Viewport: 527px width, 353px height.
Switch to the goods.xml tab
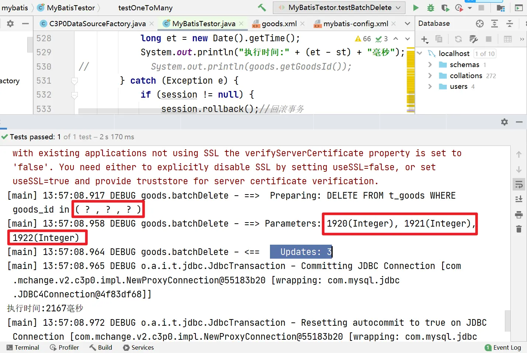pos(279,24)
